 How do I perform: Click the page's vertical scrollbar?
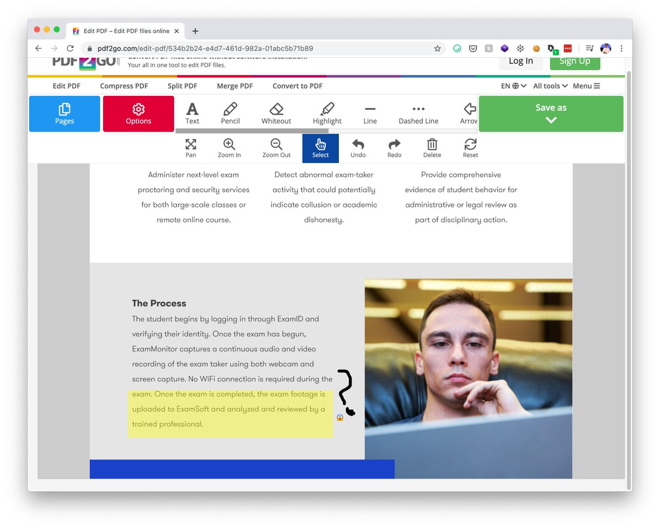(629, 281)
